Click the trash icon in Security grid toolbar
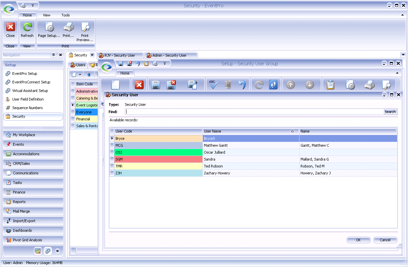Image resolution: width=408 pixels, height=267 pixels. click(88, 74)
